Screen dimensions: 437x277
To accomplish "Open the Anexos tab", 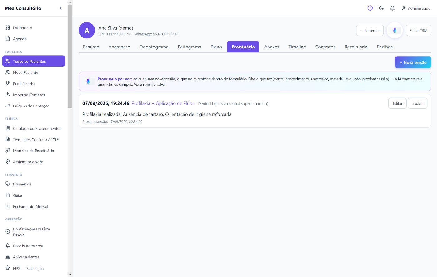I will (272, 47).
